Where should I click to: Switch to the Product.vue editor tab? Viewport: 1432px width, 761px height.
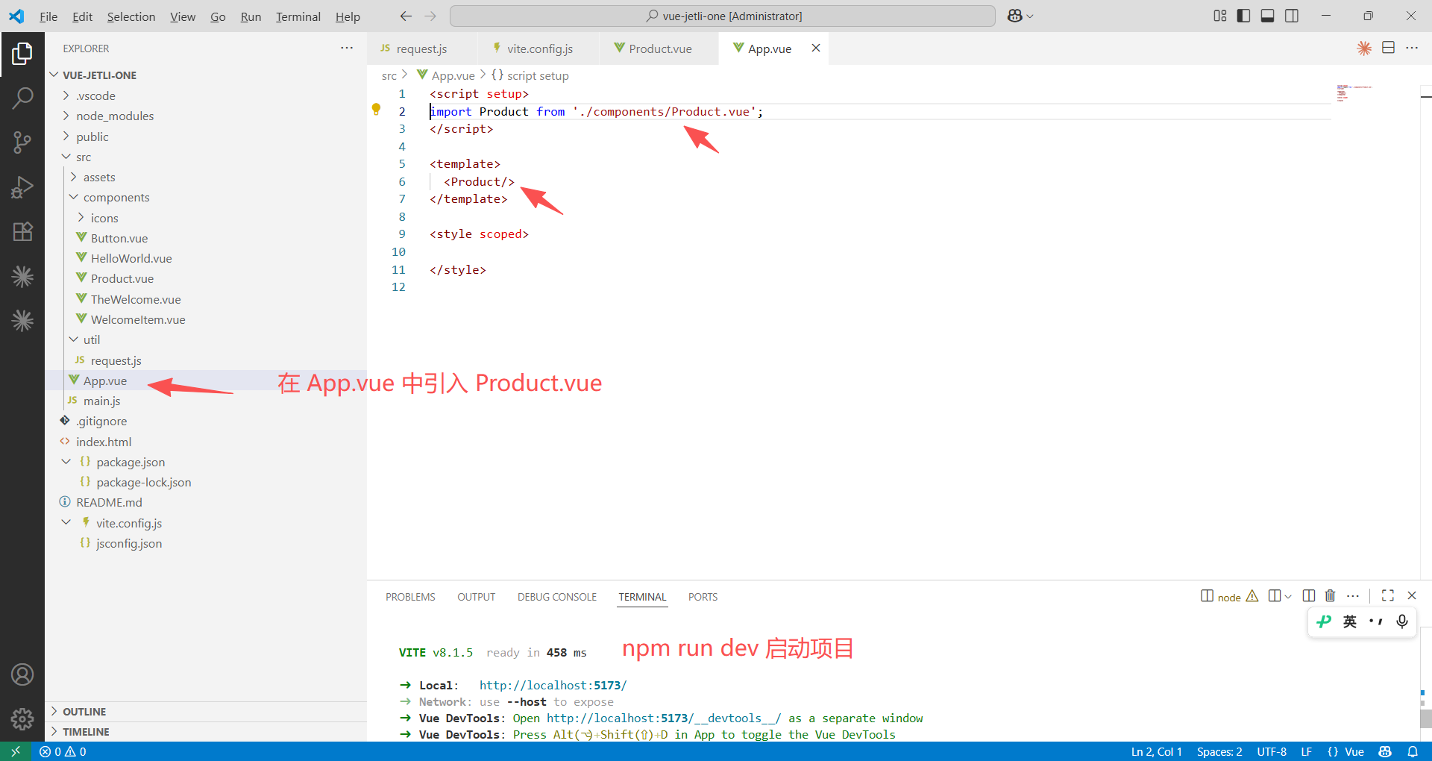(660, 48)
